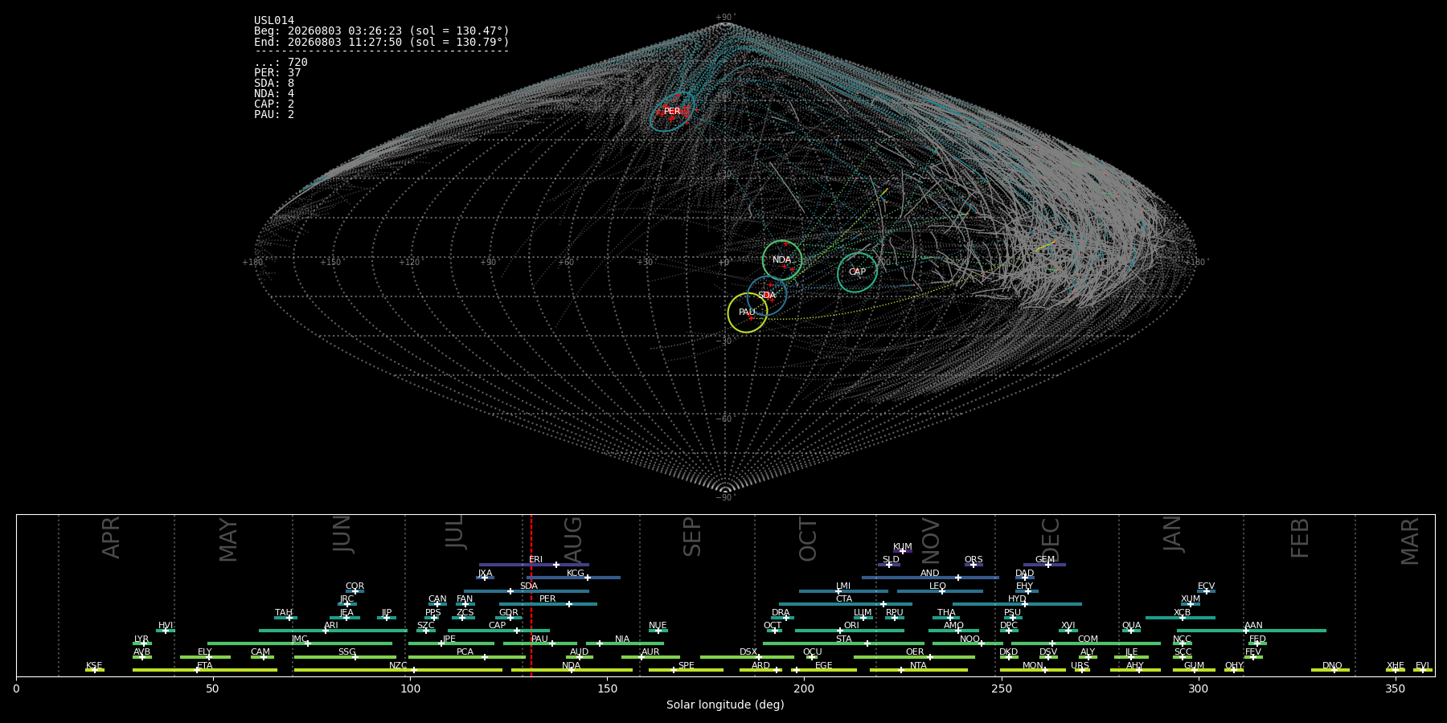The height and width of the screenshot is (723, 1447).
Task: Click the PER: 37 count in legend
Action: [x=277, y=73]
